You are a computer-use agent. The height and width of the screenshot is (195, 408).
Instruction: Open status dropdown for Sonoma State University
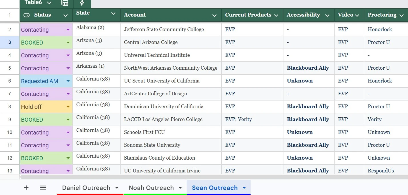(68, 145)
